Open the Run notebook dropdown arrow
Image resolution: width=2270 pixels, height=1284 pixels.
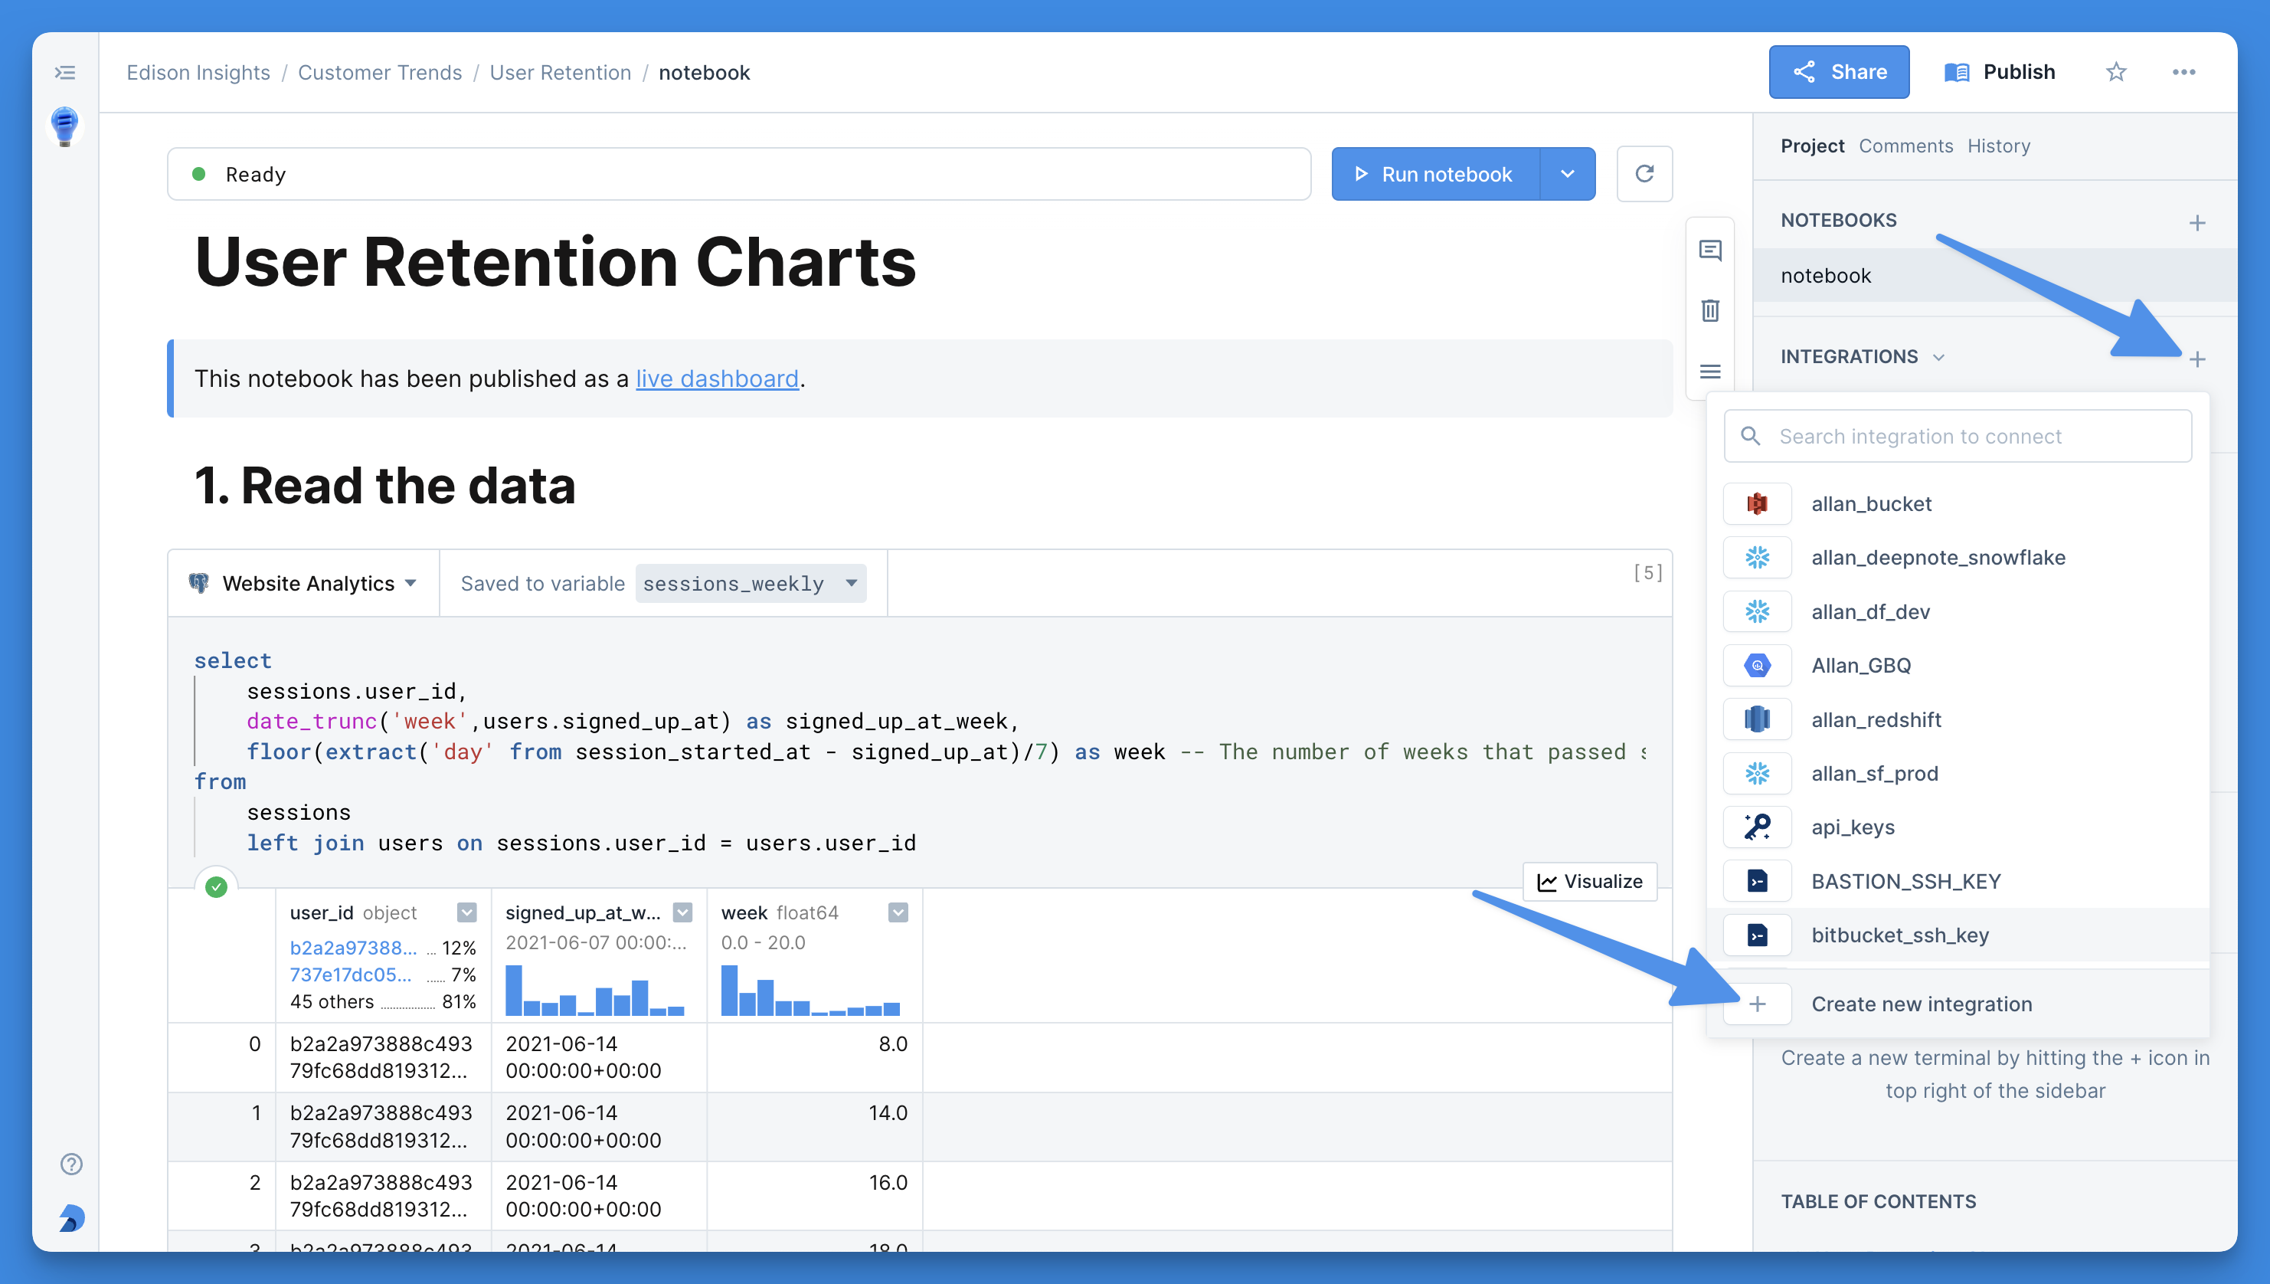[1568, 174]
